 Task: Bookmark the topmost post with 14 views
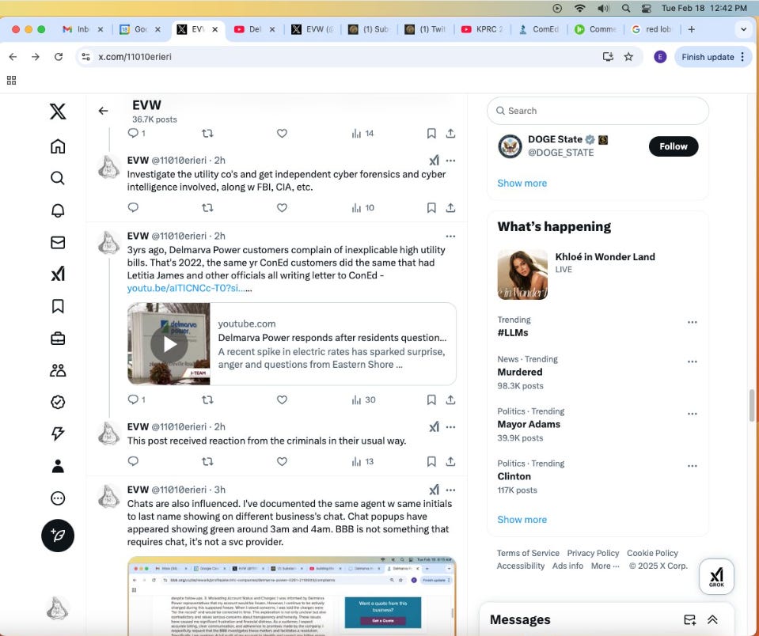(x=431, y=133)
